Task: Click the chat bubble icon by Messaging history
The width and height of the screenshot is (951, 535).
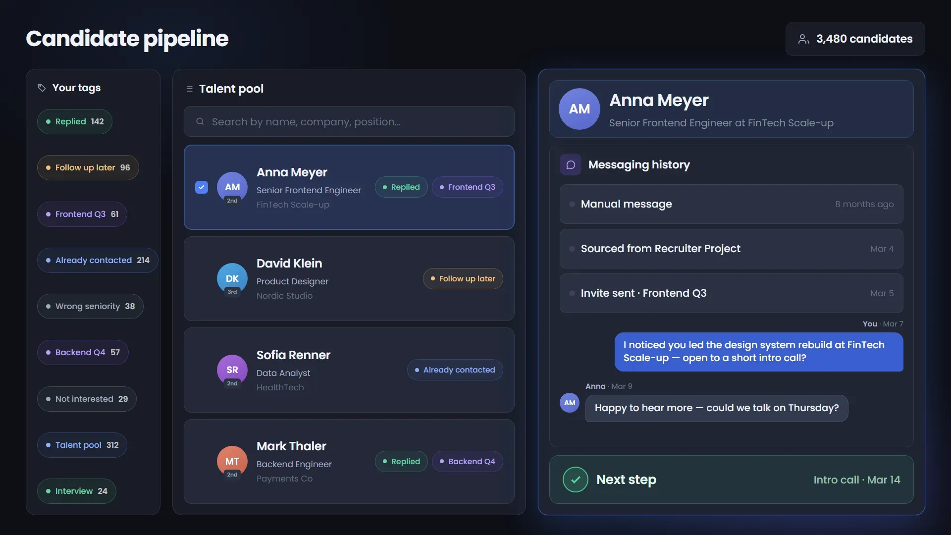Action: [x=571, y=164]
